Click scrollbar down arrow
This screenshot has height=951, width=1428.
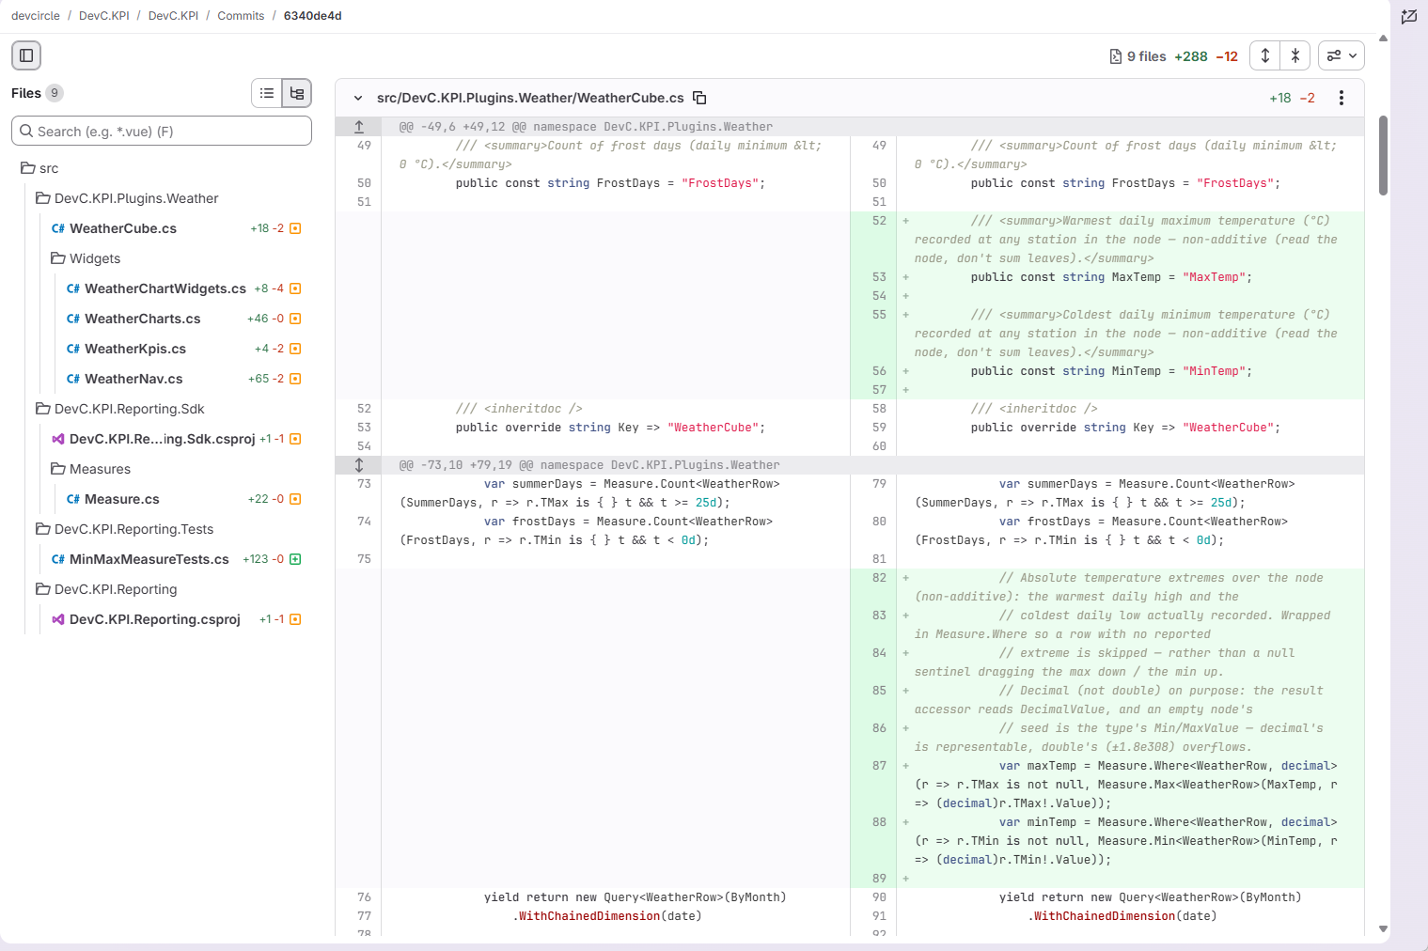click(x=1383, y=928)
